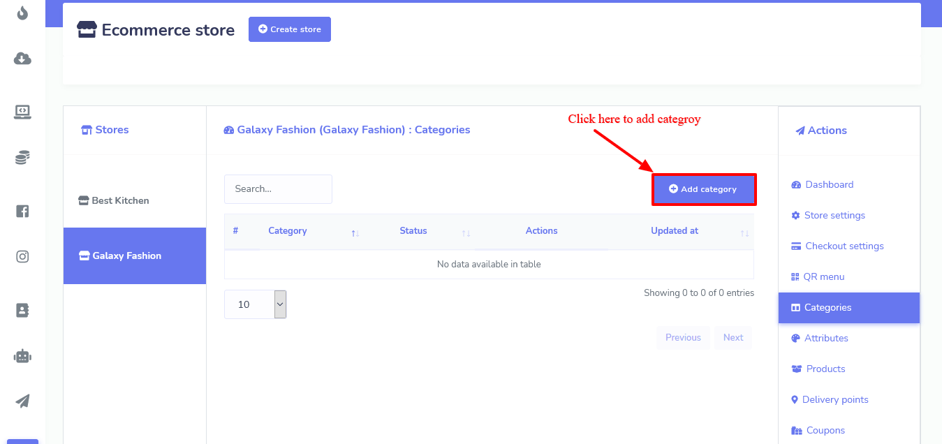
Task: Open Checkout settings menu item
Action: click(x=849, y=246)
